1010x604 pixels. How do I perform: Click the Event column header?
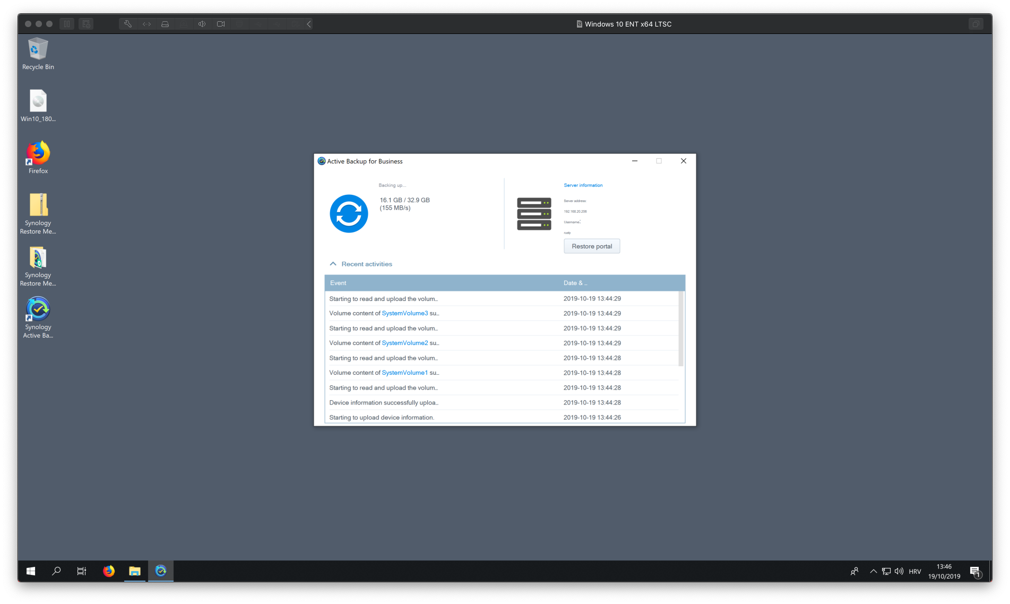point(338,283)
